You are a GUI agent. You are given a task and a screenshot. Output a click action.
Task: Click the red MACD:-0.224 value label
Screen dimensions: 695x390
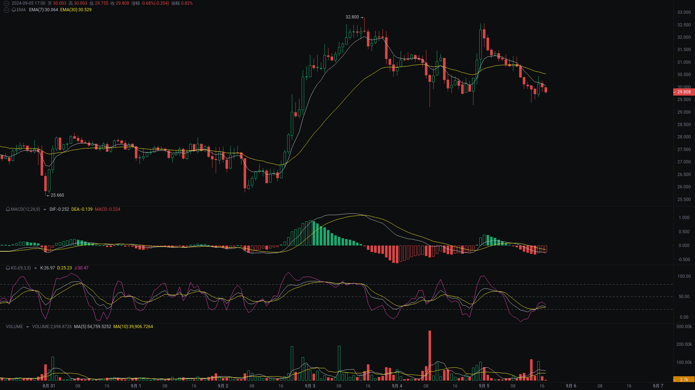107,209
